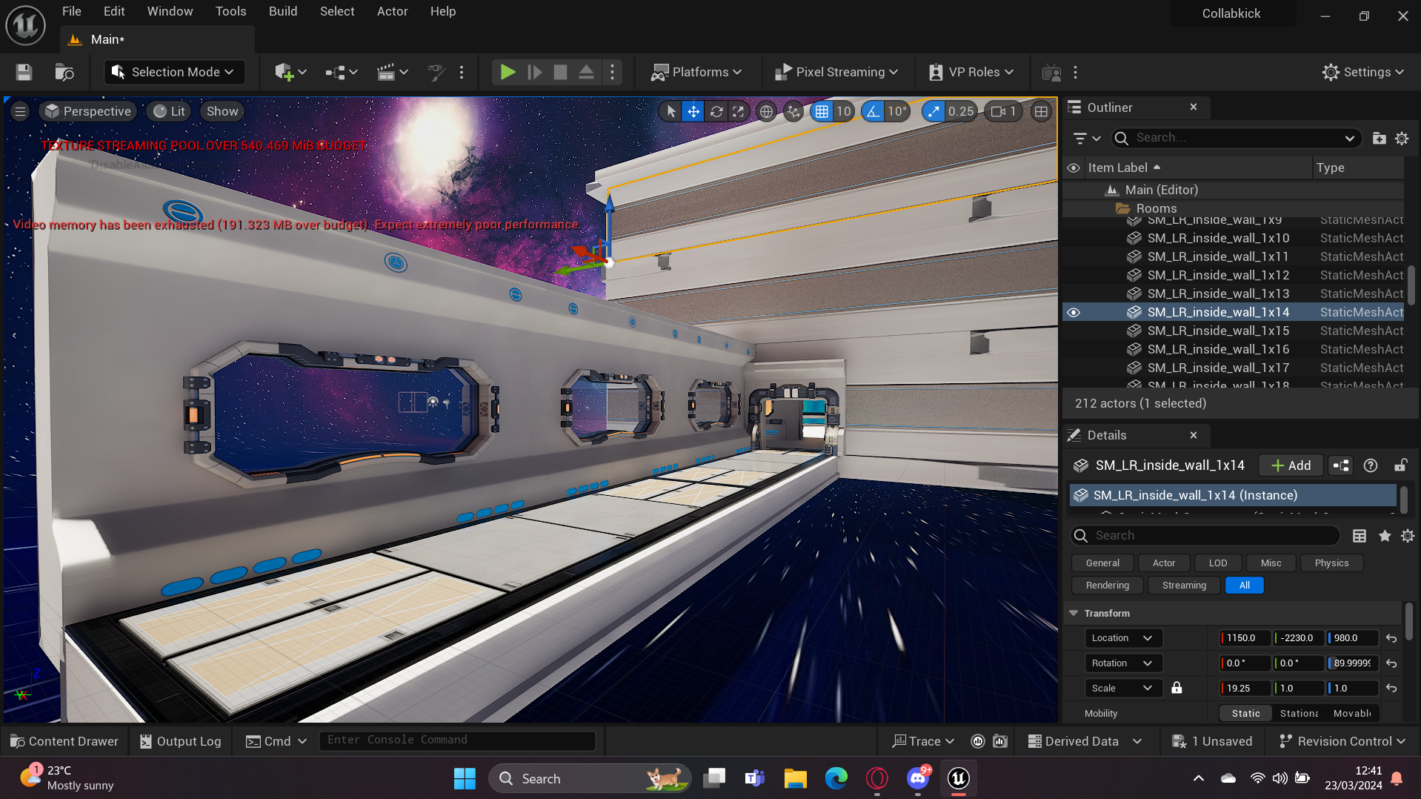Set Mobility to Static

(x=1245, y=713)
